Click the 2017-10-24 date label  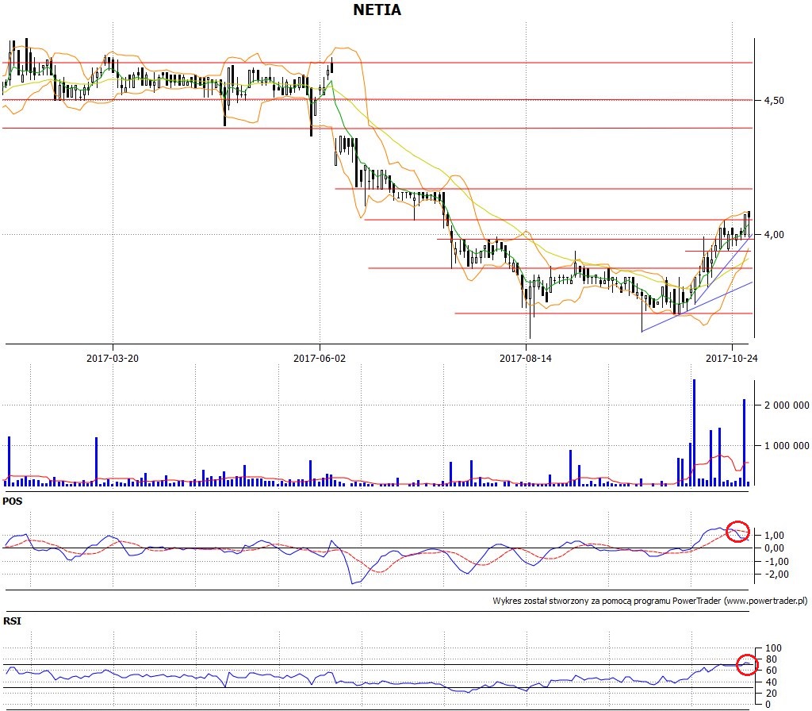pos(732,358)
